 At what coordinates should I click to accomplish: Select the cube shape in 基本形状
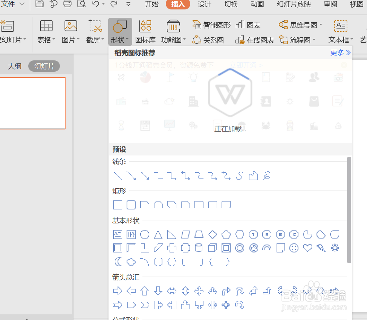213,248
